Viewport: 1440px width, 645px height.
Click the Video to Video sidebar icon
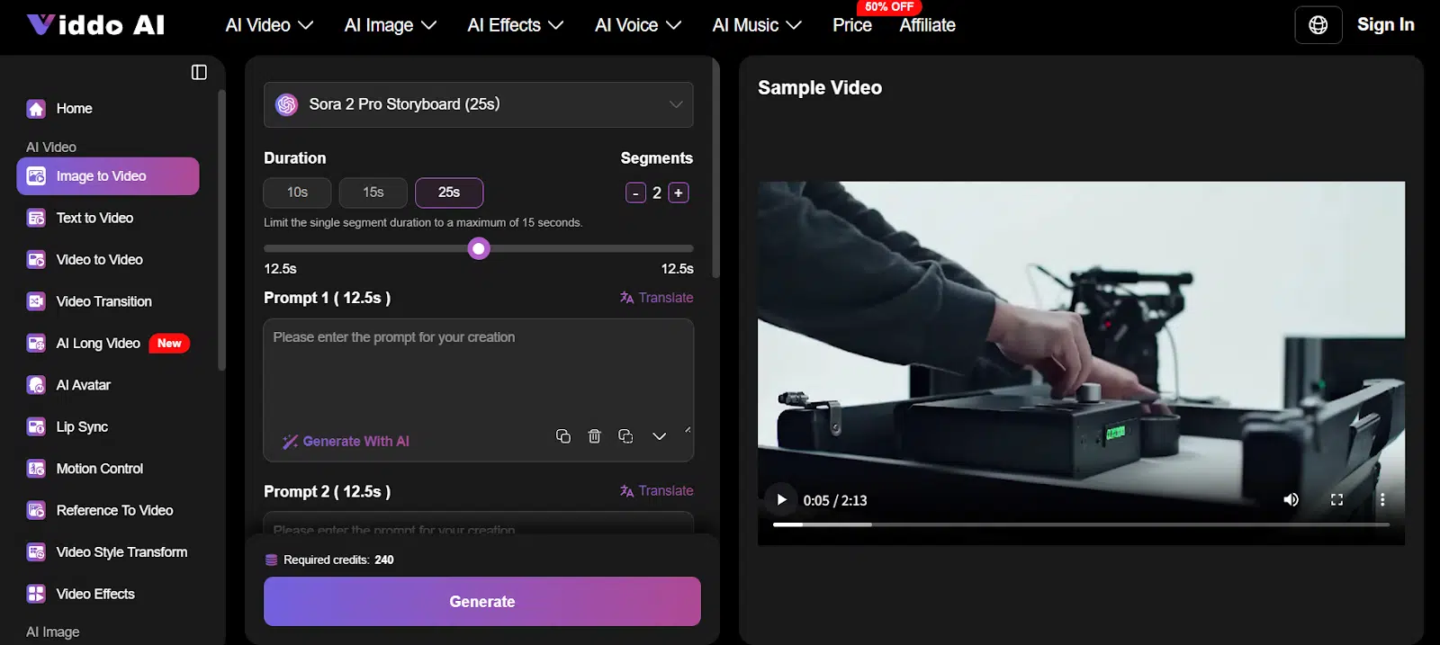coord(36,260)
